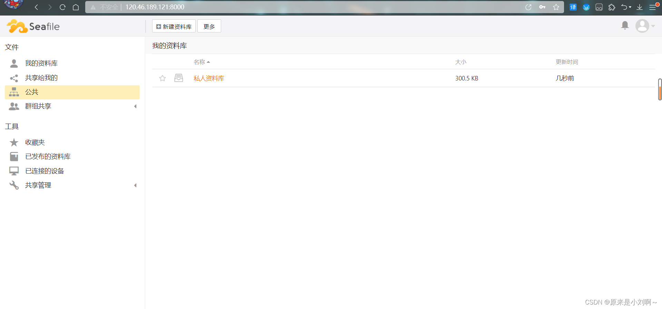Open the translate extension
The image size is (662, 309).
click(573, 7)
